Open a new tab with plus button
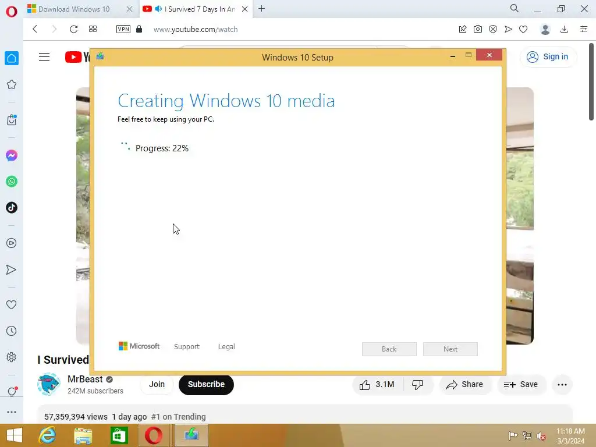 tap(261, 9)
